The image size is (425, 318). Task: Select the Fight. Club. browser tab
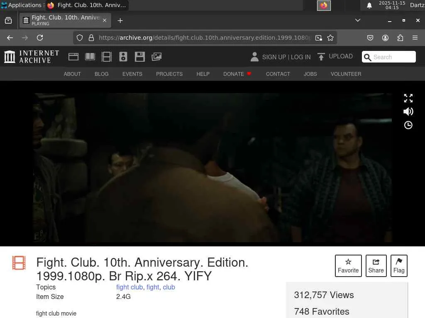coord(65,20)
